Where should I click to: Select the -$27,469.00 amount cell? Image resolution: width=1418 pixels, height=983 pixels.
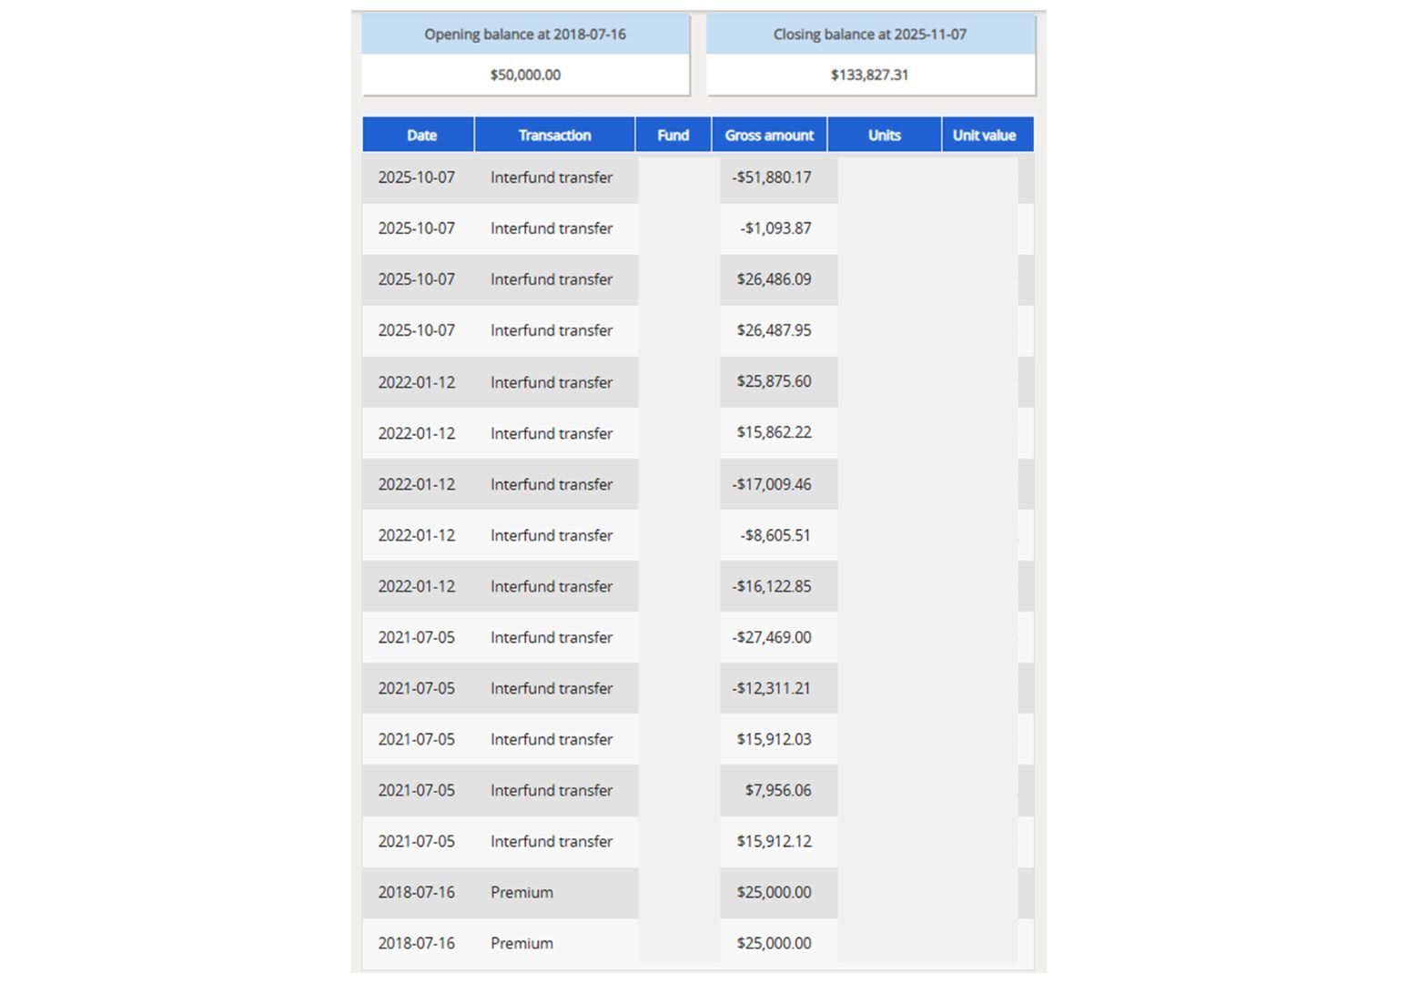pyautogui.click(x=772, y=637)
